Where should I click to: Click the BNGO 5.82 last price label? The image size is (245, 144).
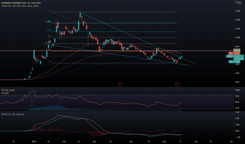coord(233,56)
